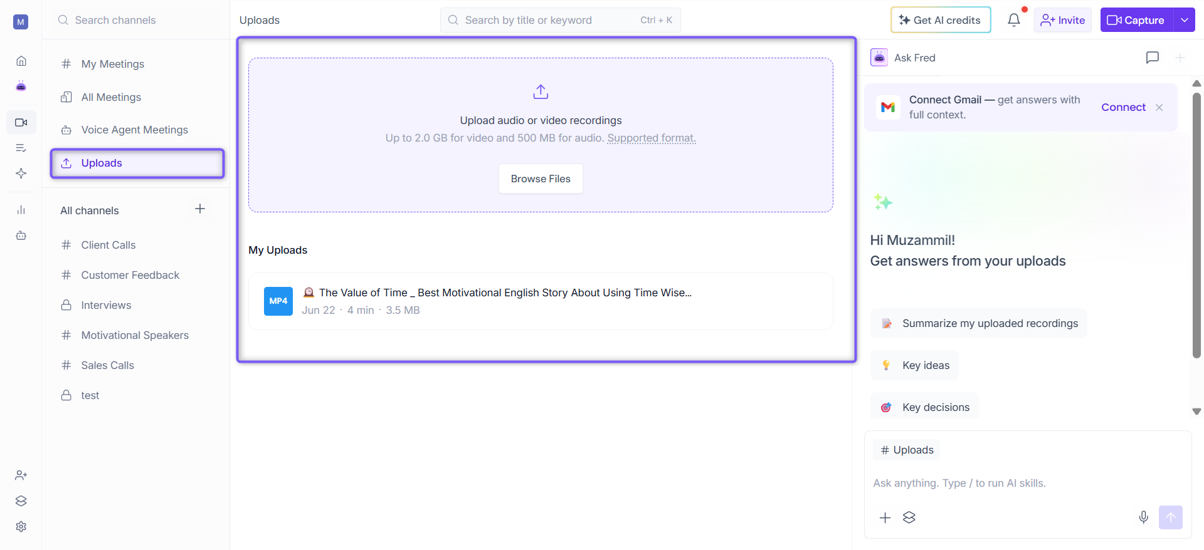Select the Key decisions suggestion
The image size is (1204, 550).
click(x=924, y=407)
